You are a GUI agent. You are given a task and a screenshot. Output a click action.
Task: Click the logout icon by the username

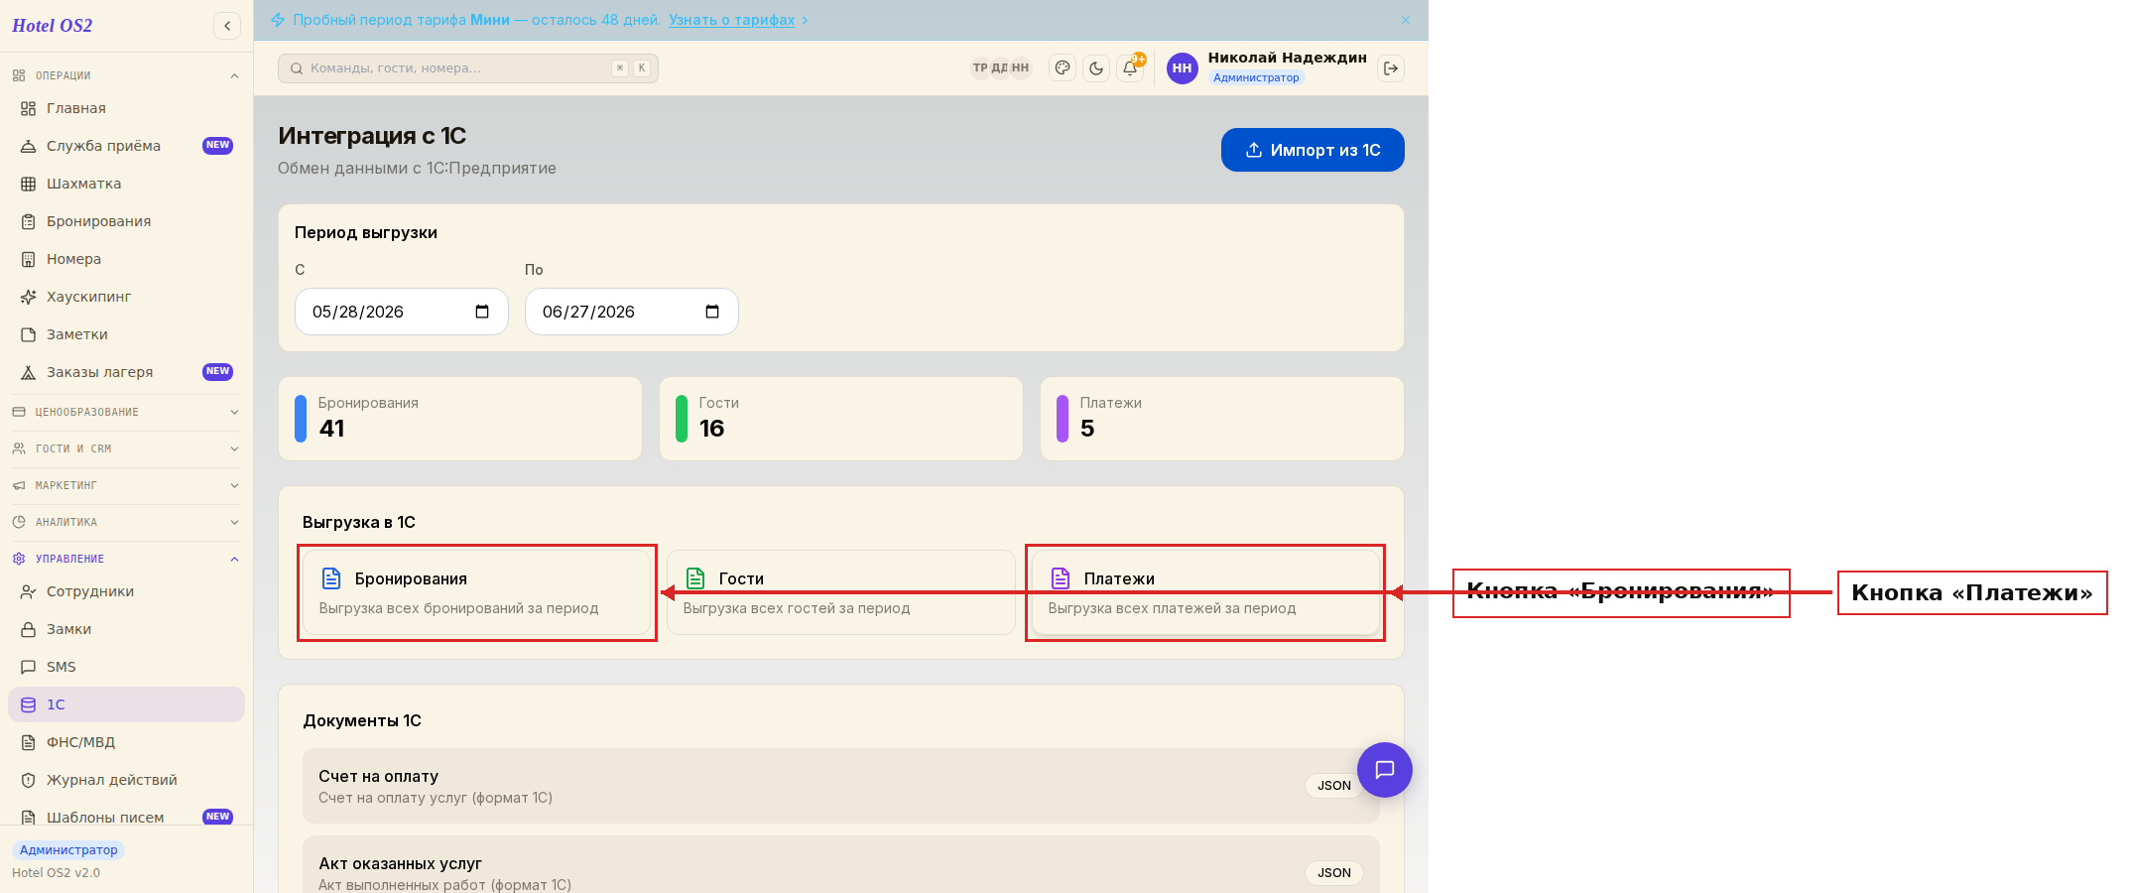[1391, 68]
